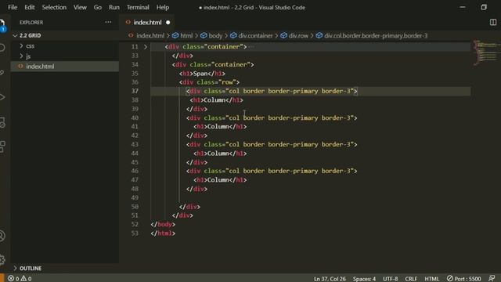501x282 pixels.
Task: Open the Go menu
Action: coord(97,7)
